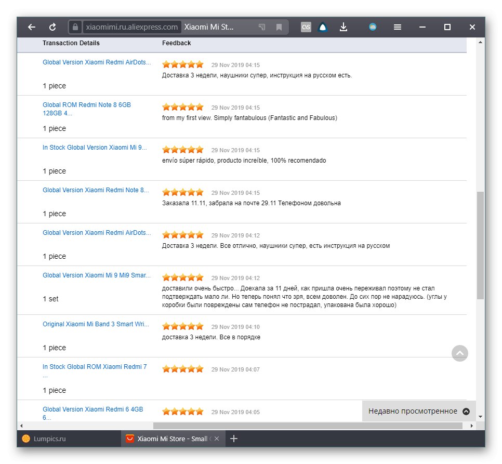Open the browser downloads icon
The width and height of the screenshot is (502, 464).
[x=343, y=27]
